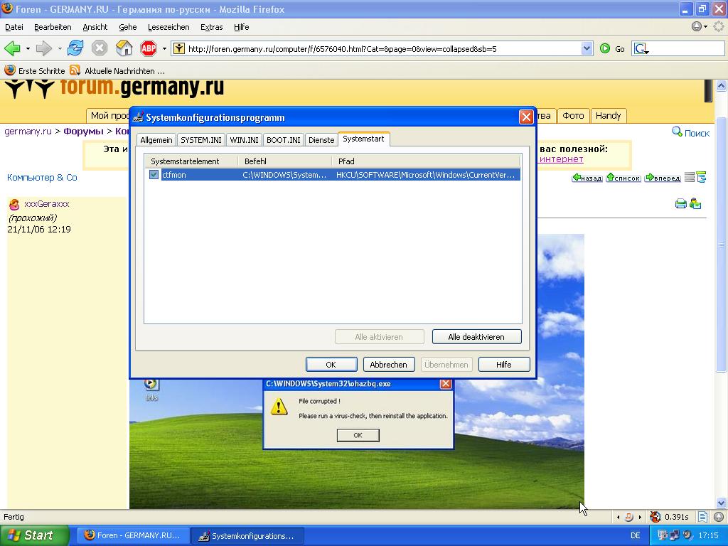Click the Adblock Plus ABP icon

(x=149, y=48)
